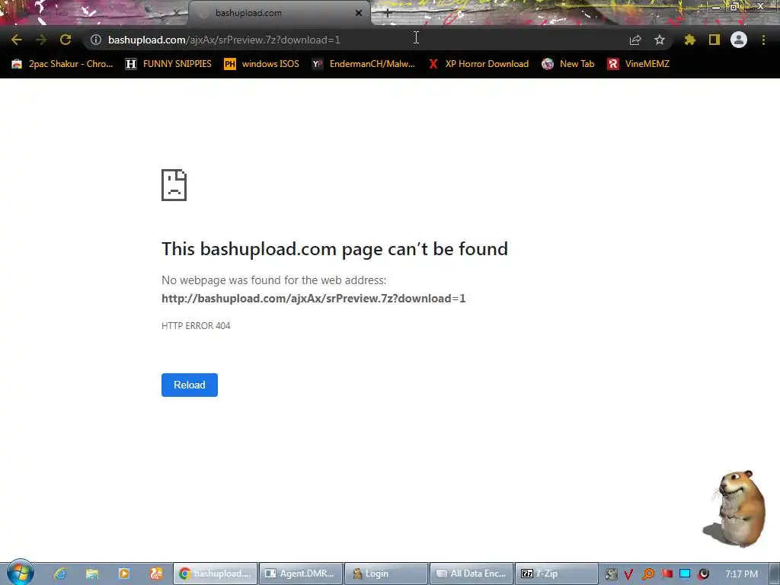Open the EndermanCH/Malw... bookmark
Image resolution: width=780 pixels, height=585 pixels.
click(363, 64)
